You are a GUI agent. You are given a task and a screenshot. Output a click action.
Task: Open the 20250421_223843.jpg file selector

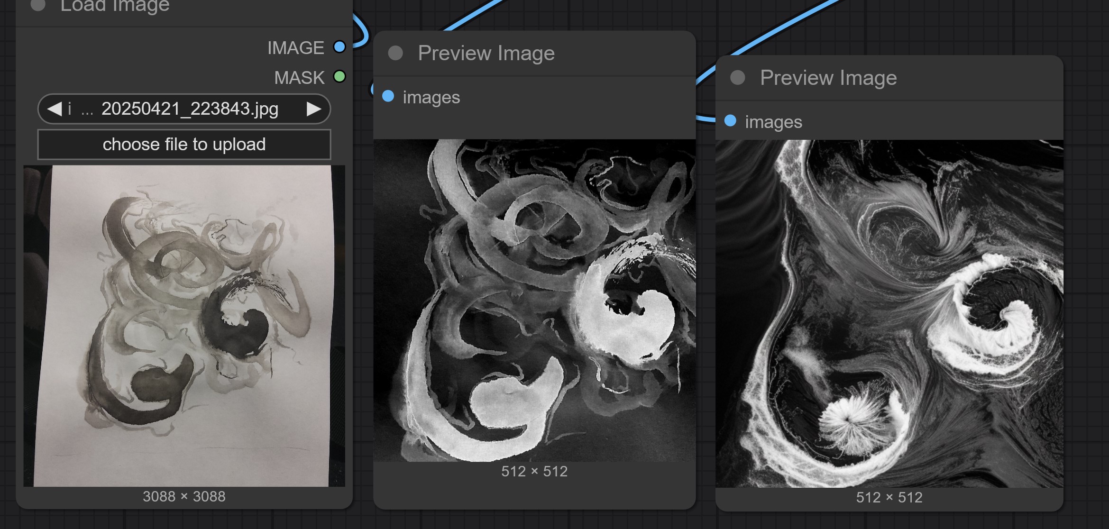184,109
